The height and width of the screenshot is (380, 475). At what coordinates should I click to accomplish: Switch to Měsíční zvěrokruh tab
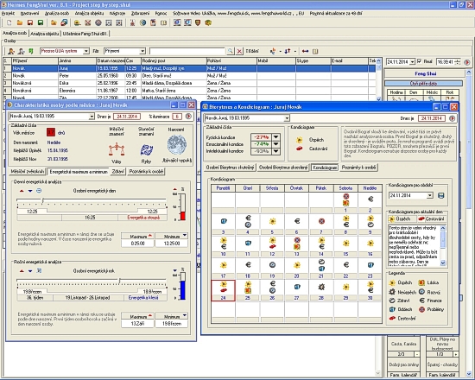(28, 172)
